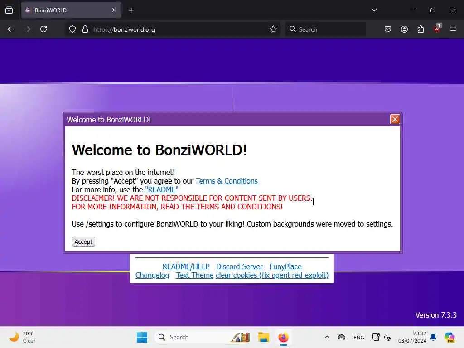This screenshot has width=464, height=348.
Task: Open the Changelog link
Action: tap(152, 275)
